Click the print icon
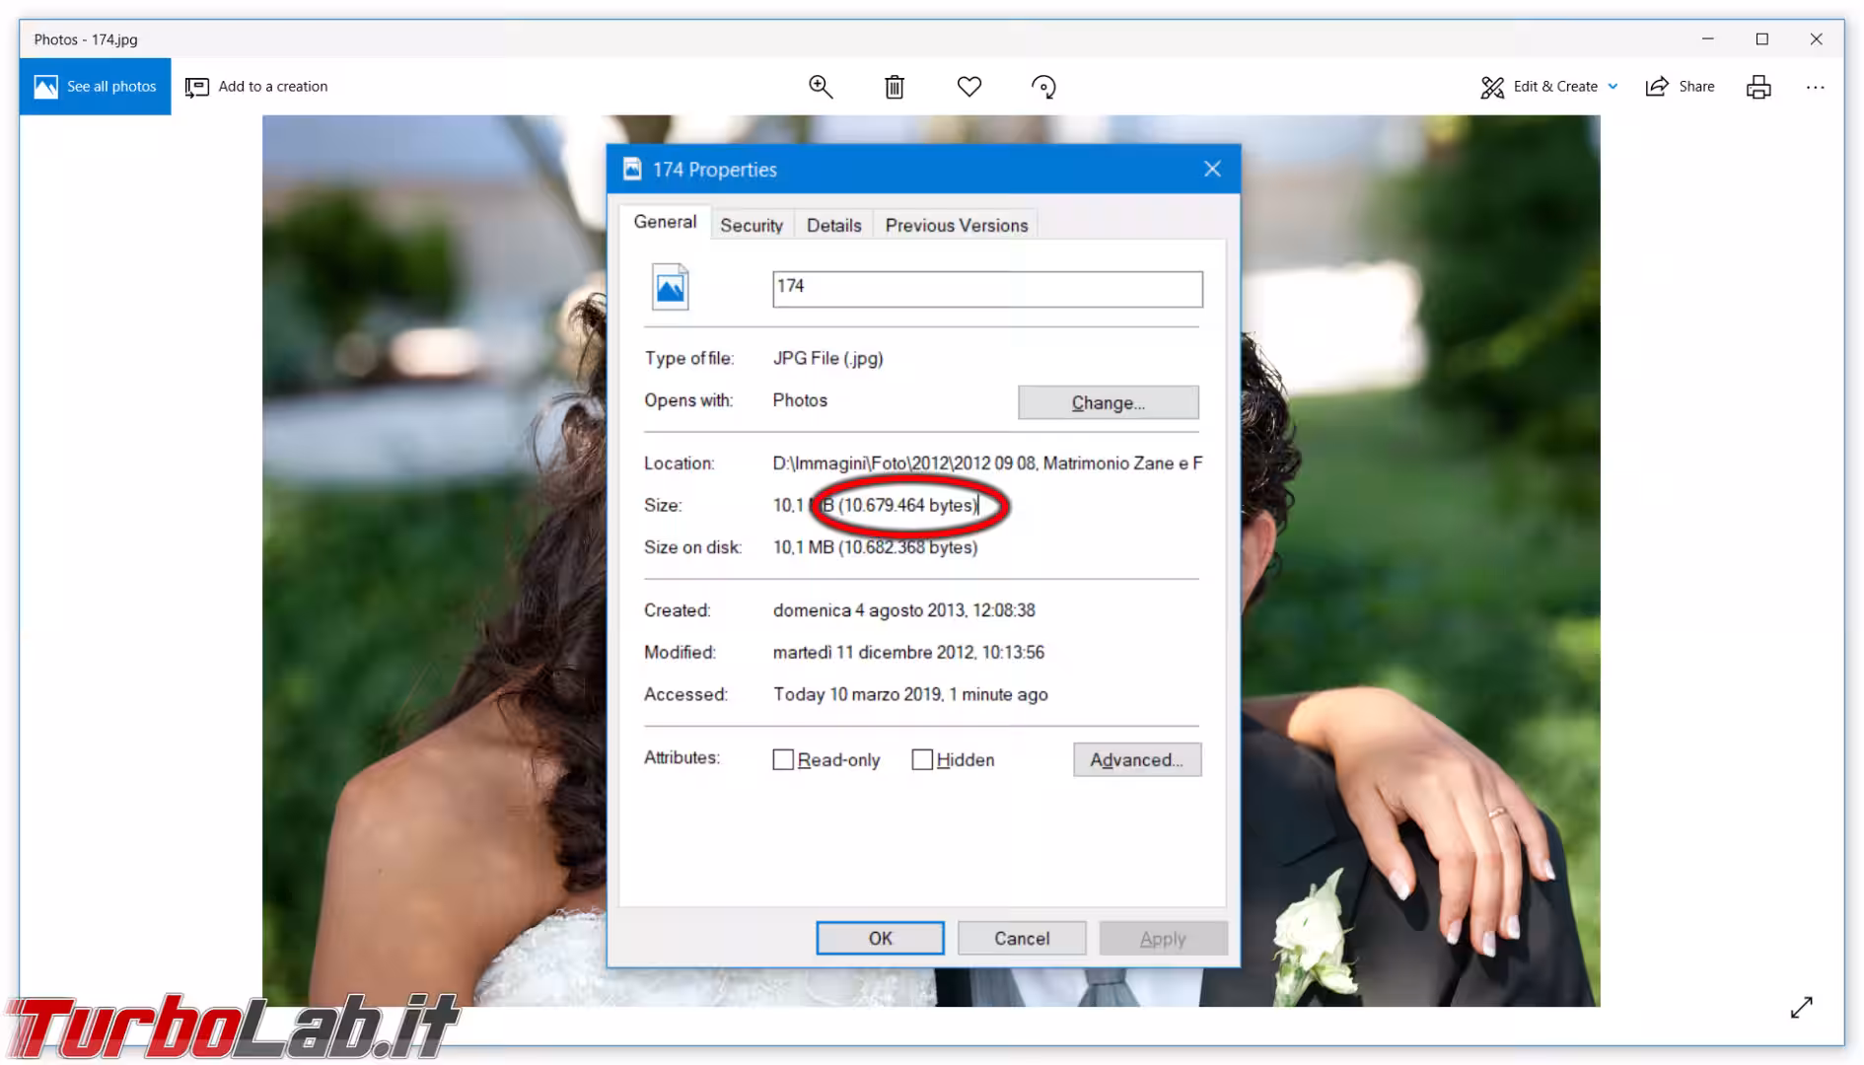Viewport: 1864px width, 1065px height. [1757, 87]
